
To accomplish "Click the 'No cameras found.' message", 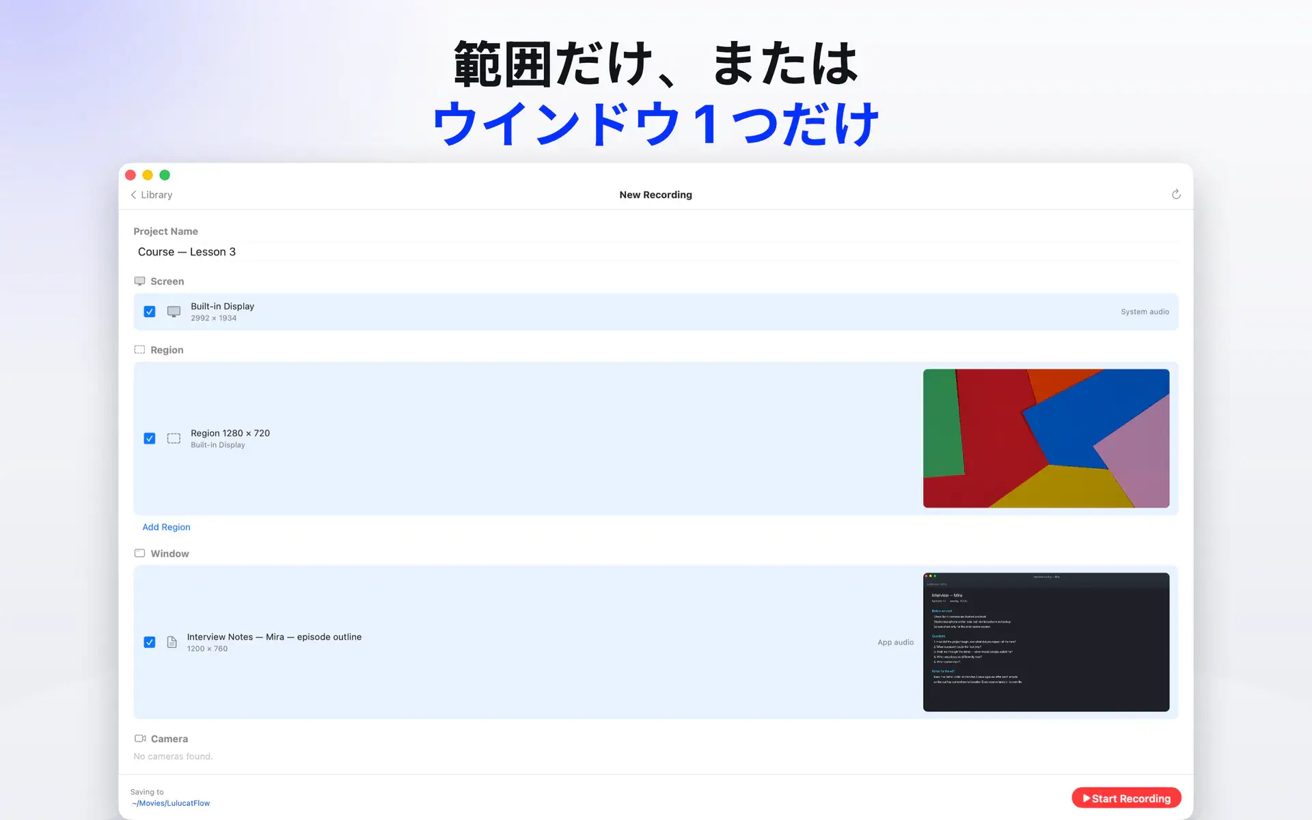I will pyautogui.click(x=173, y=756).
